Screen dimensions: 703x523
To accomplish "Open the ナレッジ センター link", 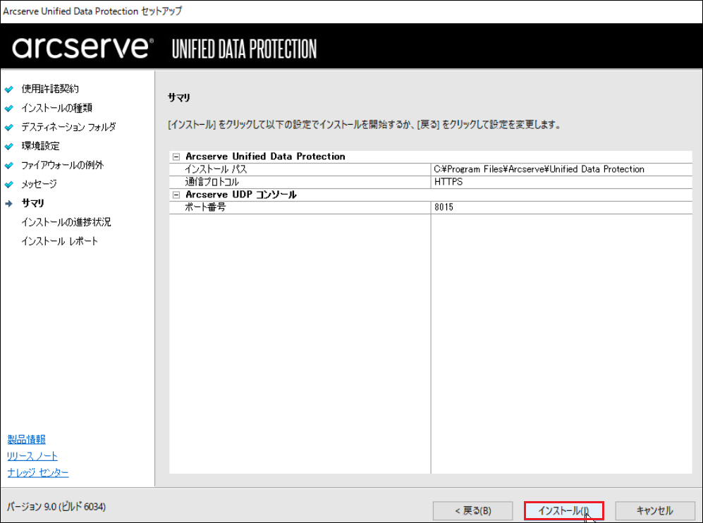I will (x=38, y=472).
